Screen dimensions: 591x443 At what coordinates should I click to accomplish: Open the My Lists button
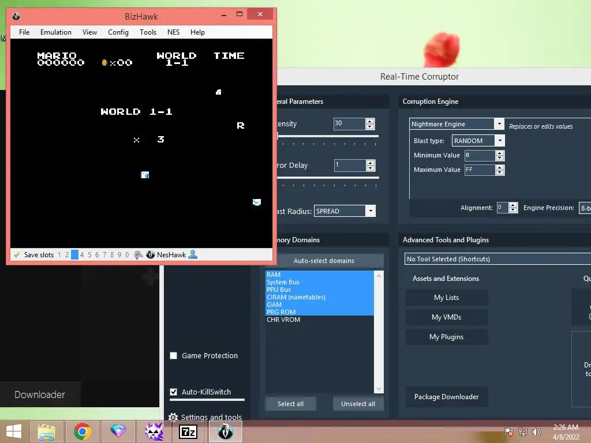tap(447, 298)
